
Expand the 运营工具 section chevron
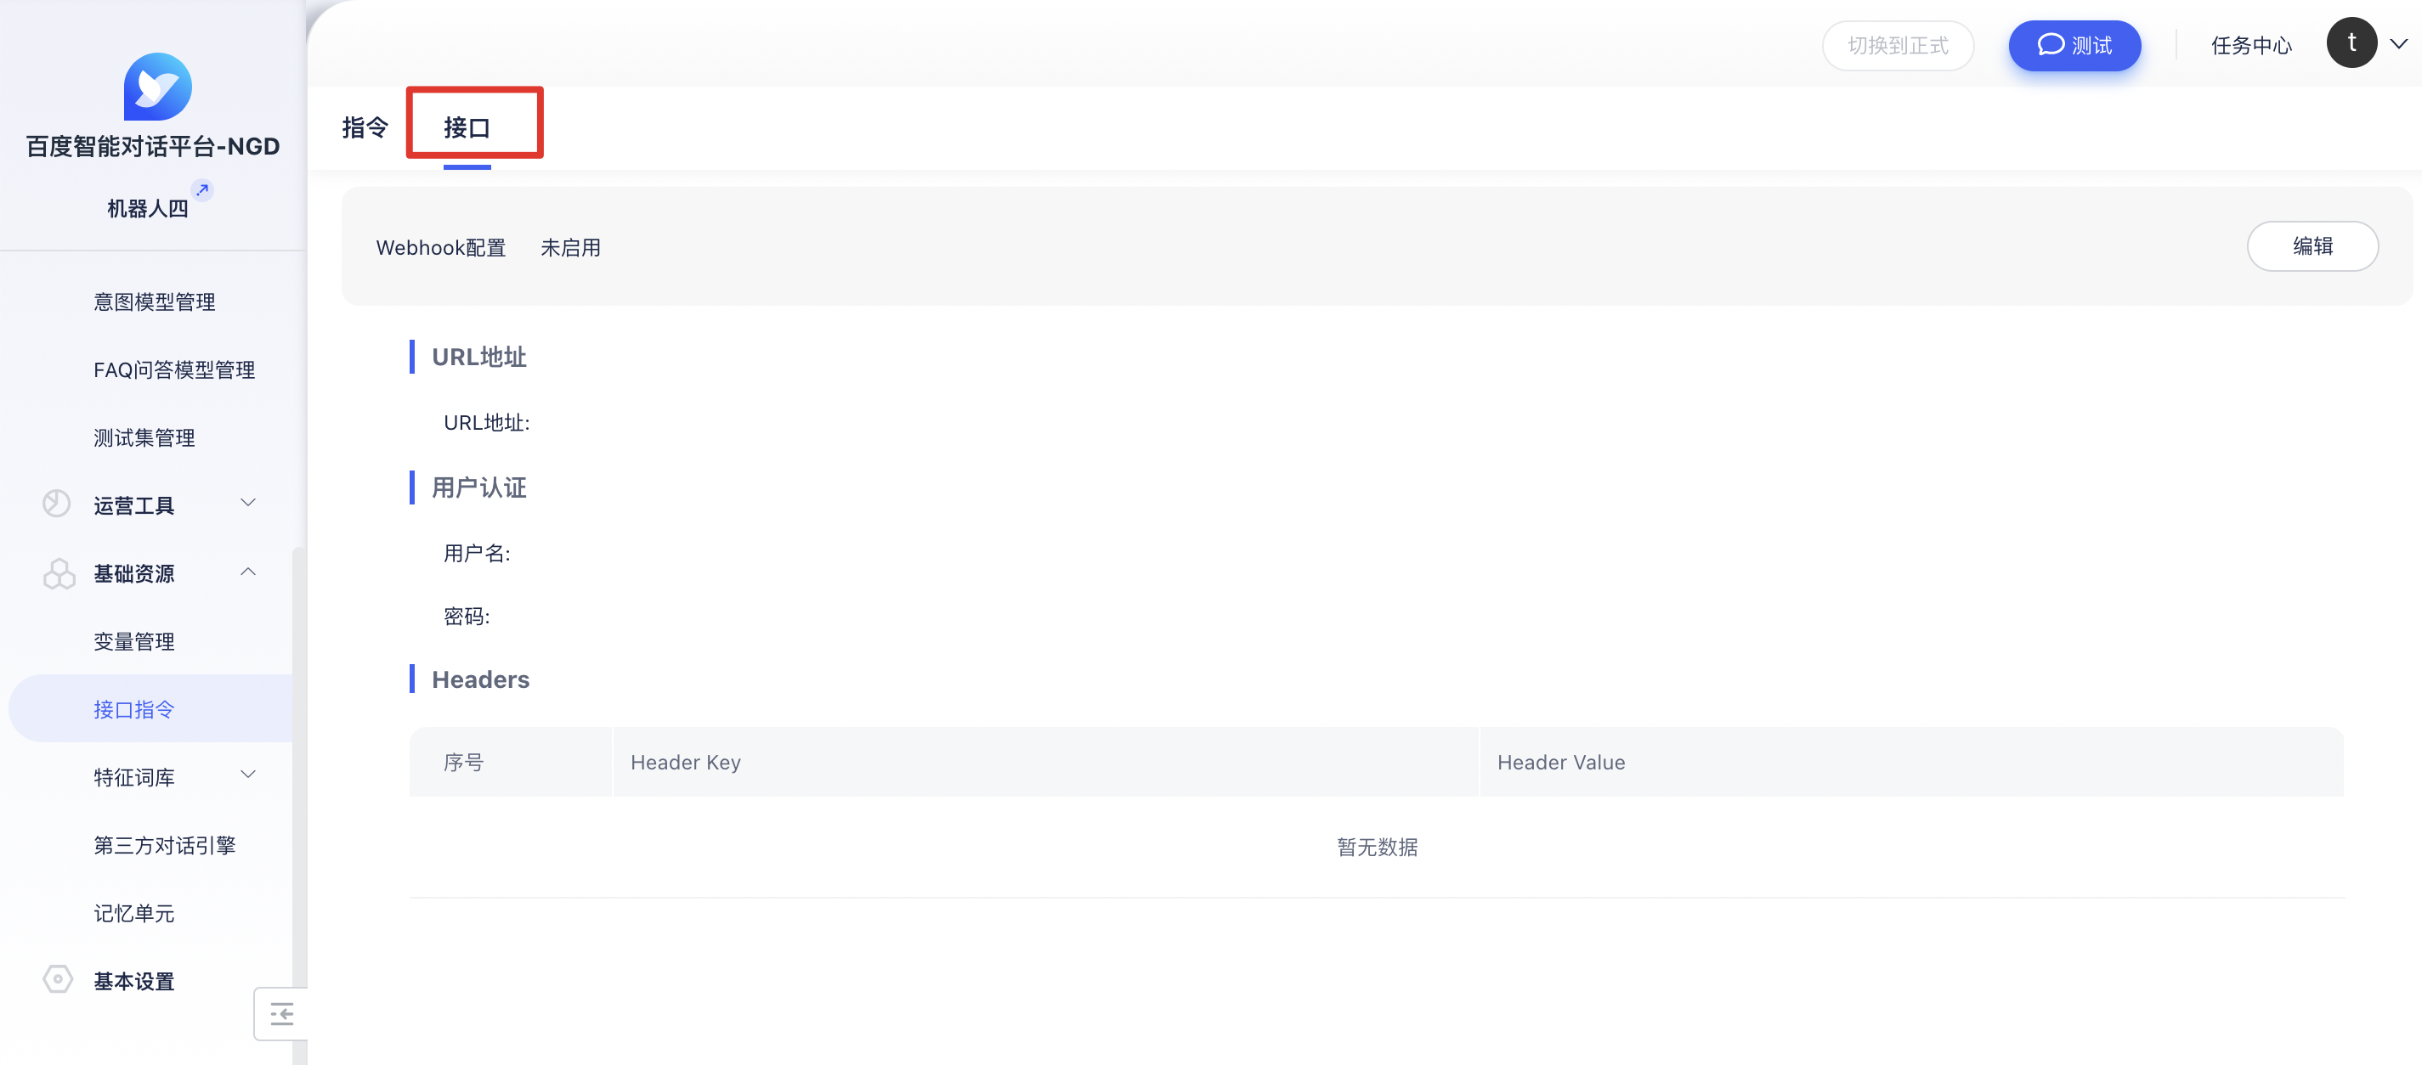pyautogui.click(x=248, y=503)
